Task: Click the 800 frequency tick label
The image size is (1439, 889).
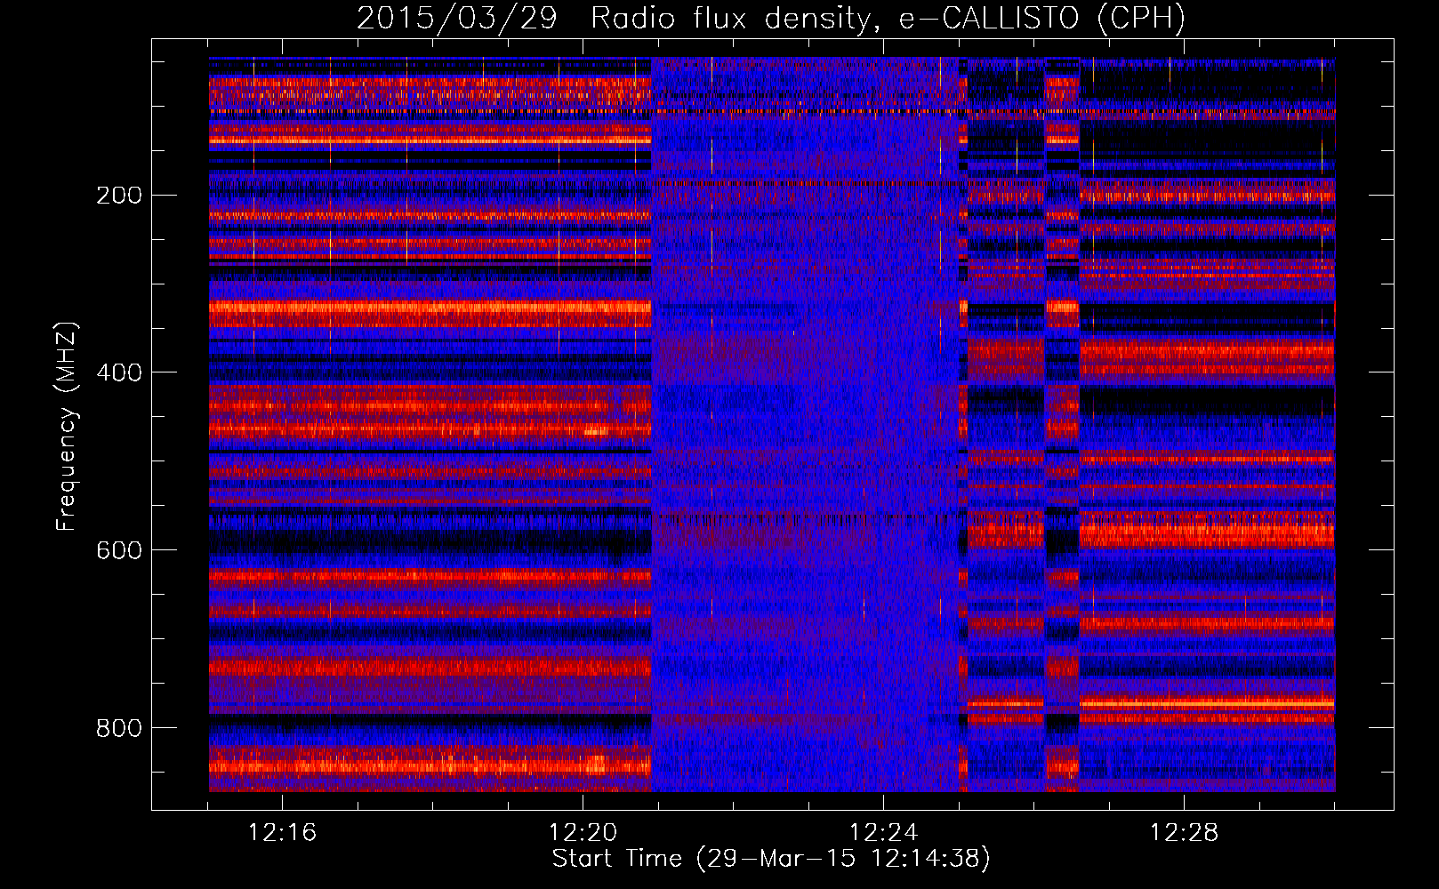Action: 119,728
